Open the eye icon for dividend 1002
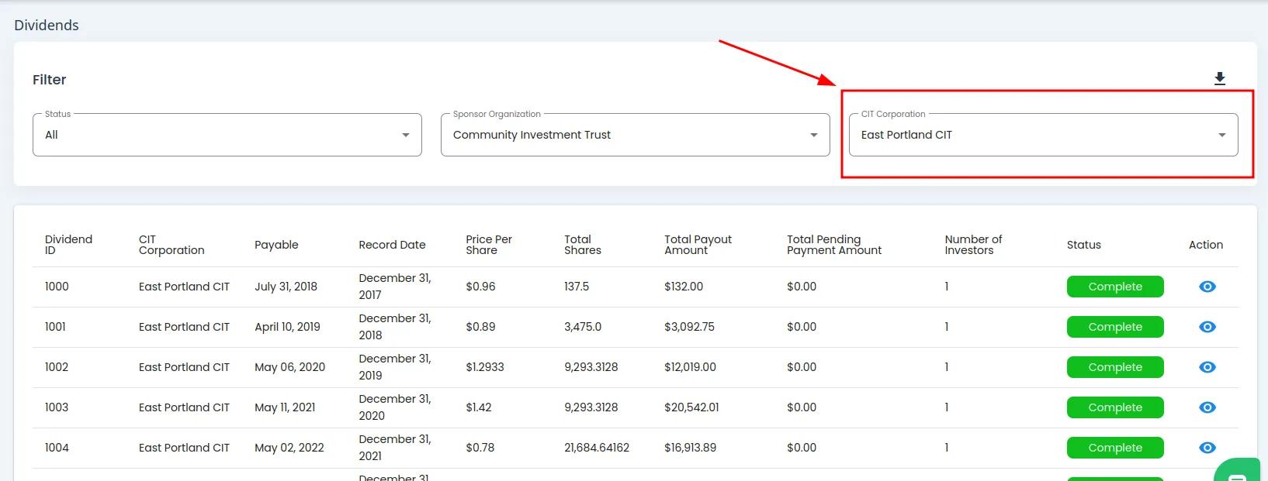This screenshot has height=481, width=1268. (x=1207, y=367)
